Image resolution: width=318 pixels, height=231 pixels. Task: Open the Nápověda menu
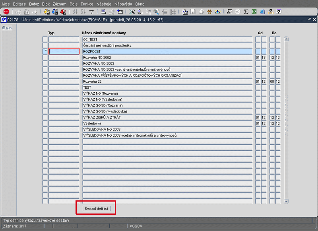pyautogui.click(x=123, y=4)
